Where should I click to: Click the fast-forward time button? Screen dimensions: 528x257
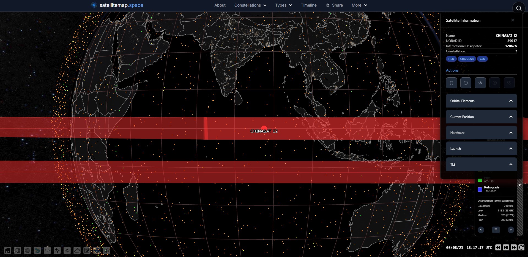coord(514,247)
